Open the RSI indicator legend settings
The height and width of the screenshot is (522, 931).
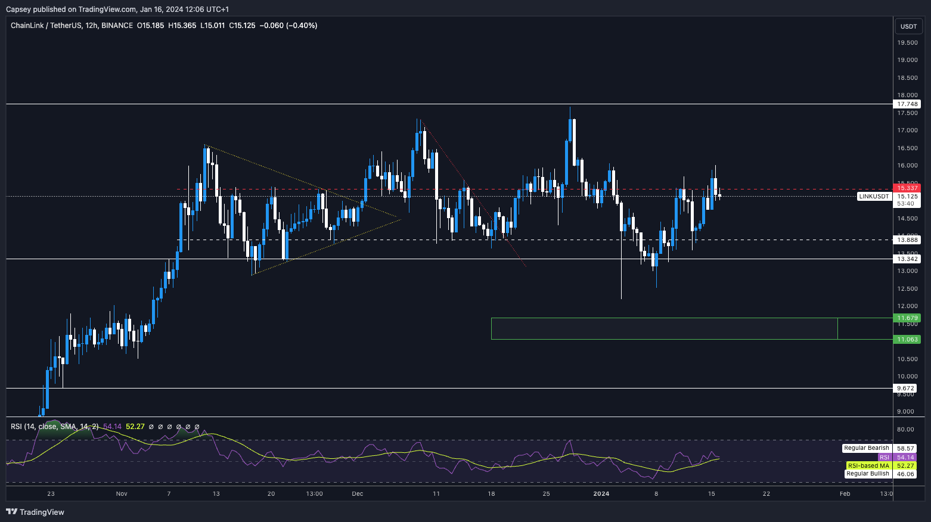click(x=55, y=427)
